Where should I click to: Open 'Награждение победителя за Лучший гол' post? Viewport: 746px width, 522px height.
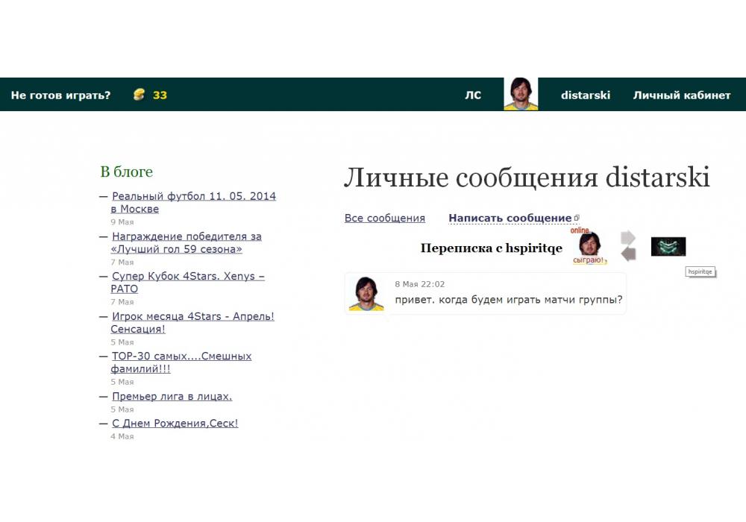186,236
